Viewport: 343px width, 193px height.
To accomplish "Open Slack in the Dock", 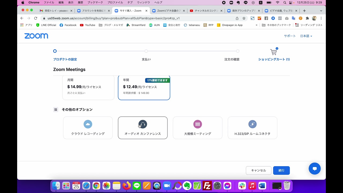I will pos(242,186).
